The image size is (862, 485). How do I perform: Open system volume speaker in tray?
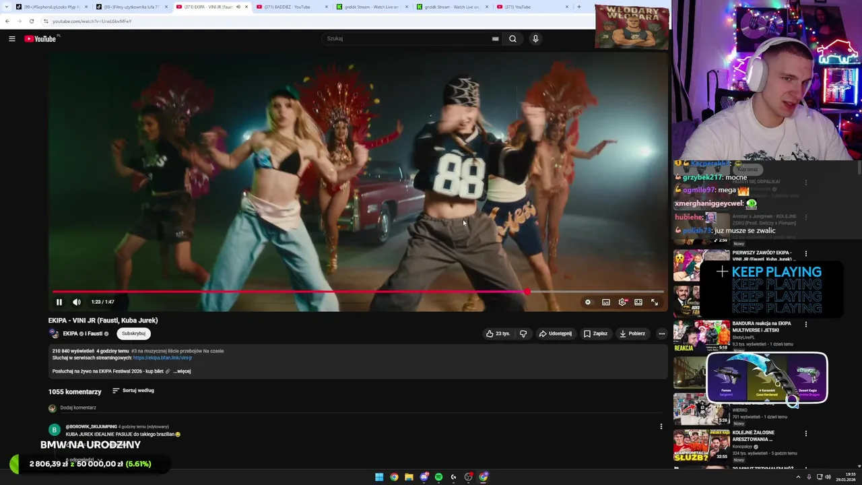(828, 477)
